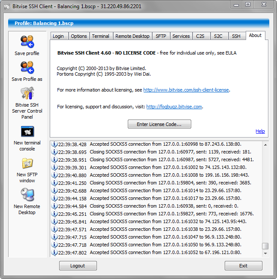
Task: Click info icon of 22:39:39.301 log entry
Action: [x=54, y=167]
